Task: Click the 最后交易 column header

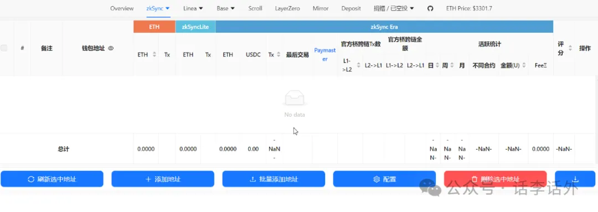Action: (x=297, y=55)
